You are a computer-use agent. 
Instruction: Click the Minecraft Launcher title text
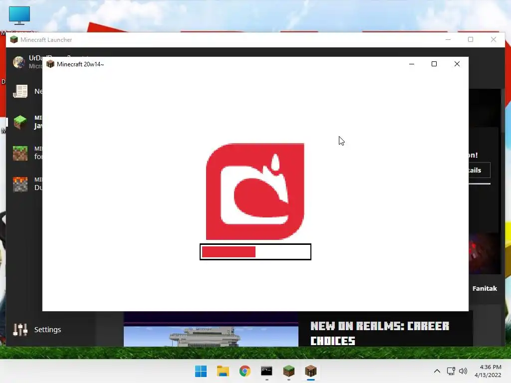click(x=46, y=40)
